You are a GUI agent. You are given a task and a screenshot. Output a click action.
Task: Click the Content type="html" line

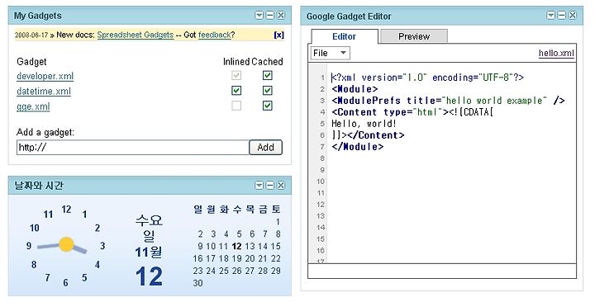[412, 112]
